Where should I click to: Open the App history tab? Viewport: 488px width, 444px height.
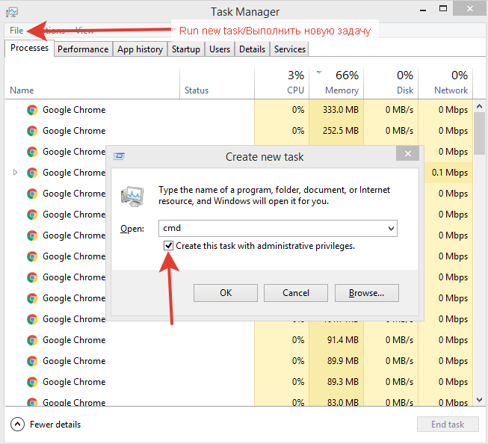pos(140,49)
